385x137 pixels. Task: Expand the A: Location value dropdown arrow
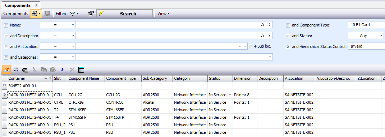245,46
